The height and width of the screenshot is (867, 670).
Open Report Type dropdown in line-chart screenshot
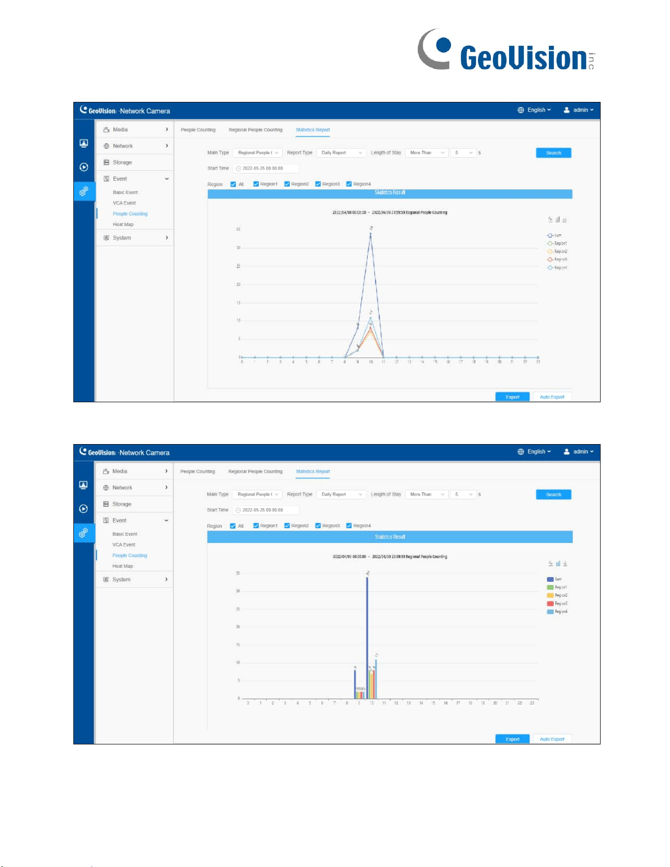pos(342,153)
